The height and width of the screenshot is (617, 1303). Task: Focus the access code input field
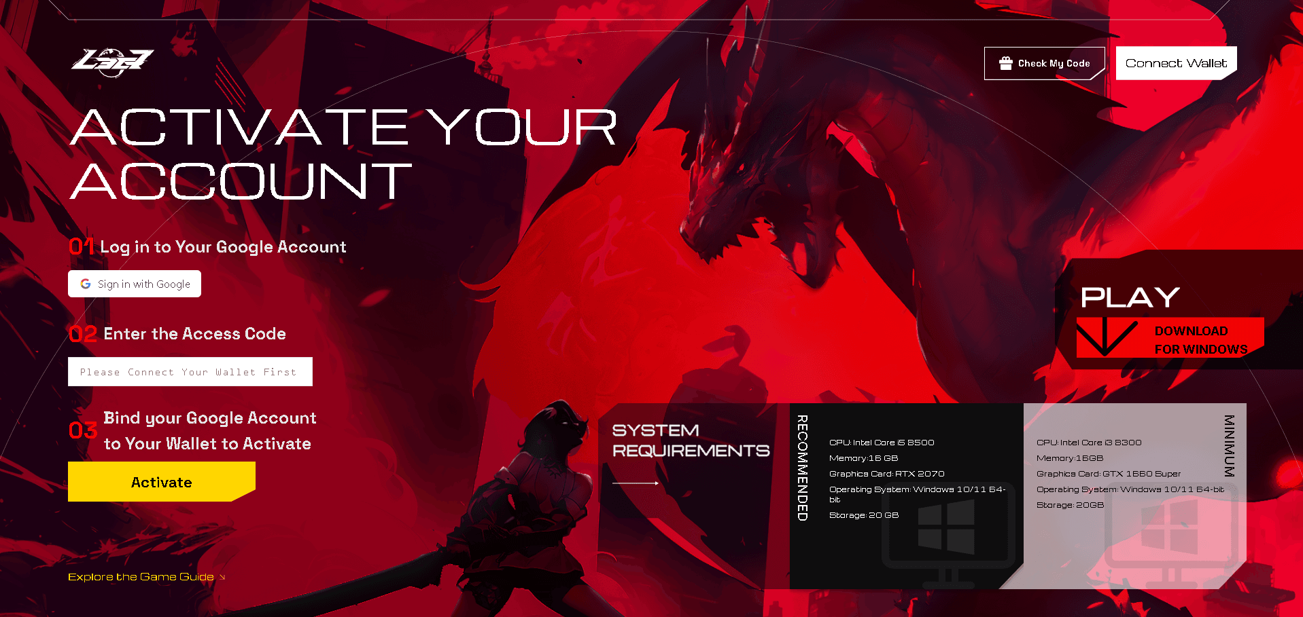pos(190,372)
